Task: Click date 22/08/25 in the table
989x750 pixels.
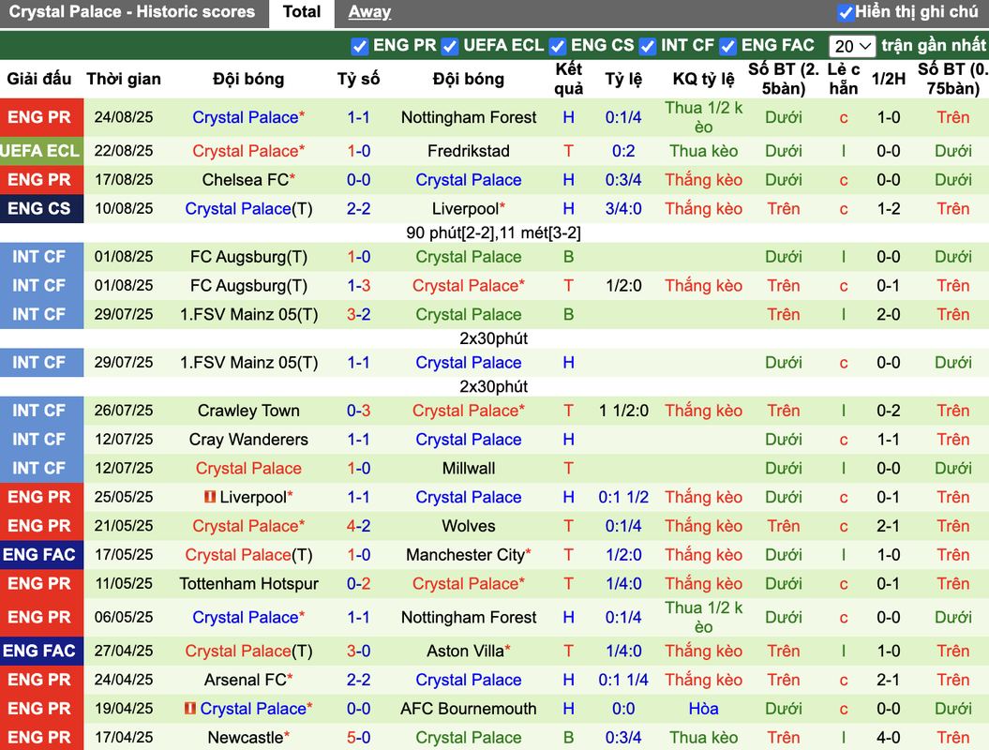Action: (x=124, y=151)
